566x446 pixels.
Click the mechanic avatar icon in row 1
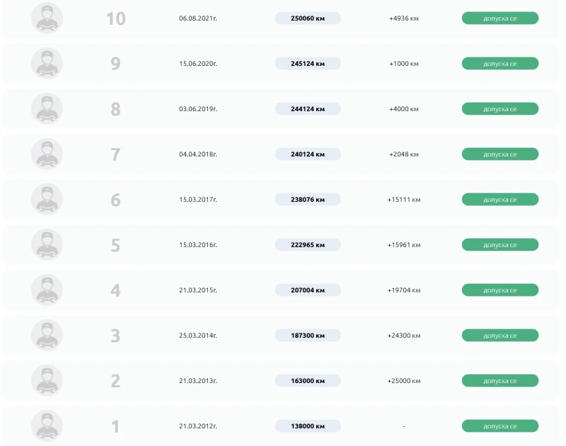tap(47, 426)
